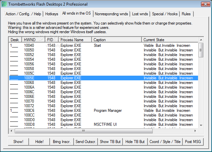Select the row with HWND 10058
This screenshot has height=152, width=212.
pyautogui.click(x=104, y=69)
